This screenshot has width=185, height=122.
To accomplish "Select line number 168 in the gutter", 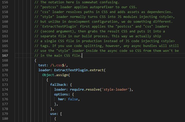I will tap(5, 60).
